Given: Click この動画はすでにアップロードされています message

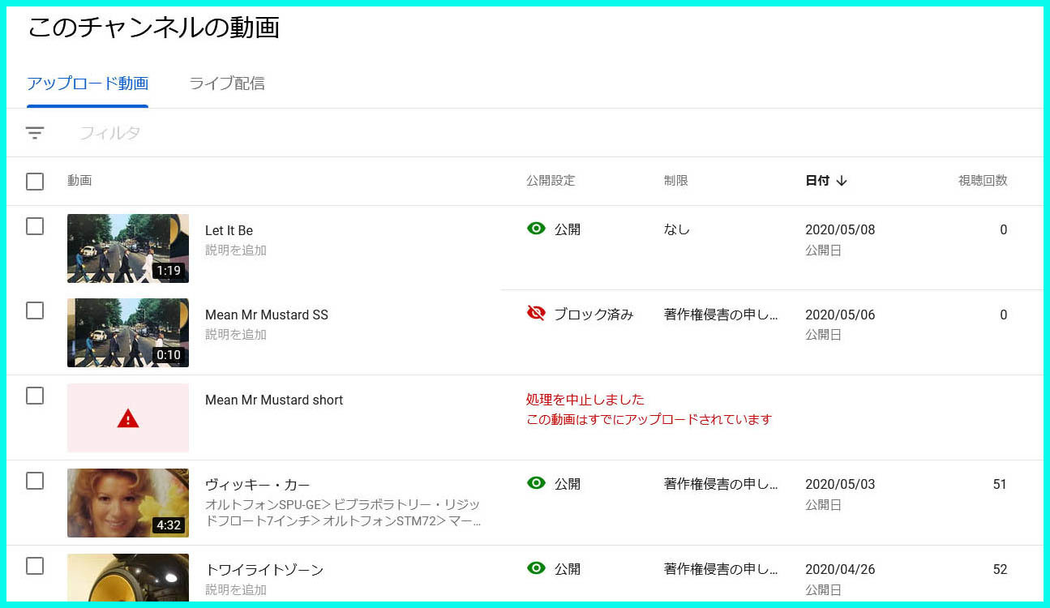Looking at the screenshot, I should (649, 420).
